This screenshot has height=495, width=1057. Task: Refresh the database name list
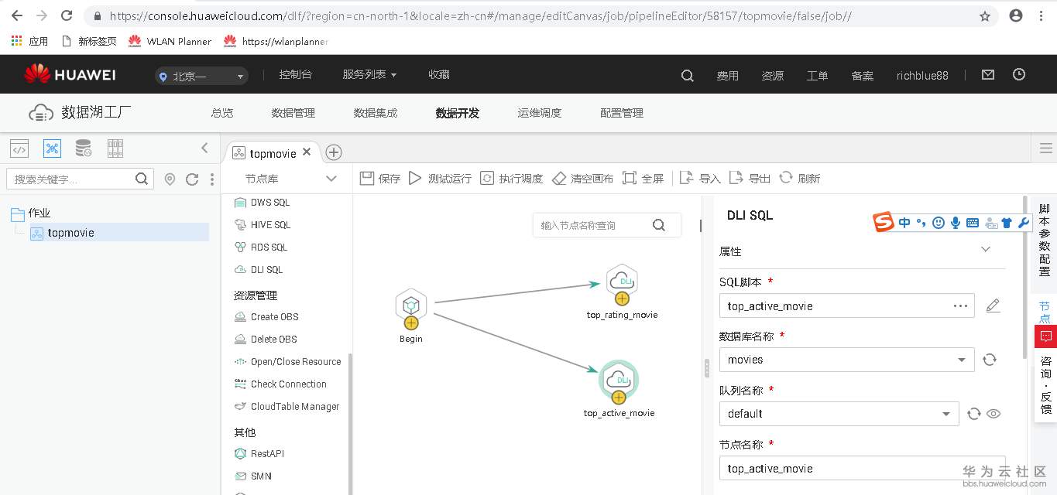(990, 360)
